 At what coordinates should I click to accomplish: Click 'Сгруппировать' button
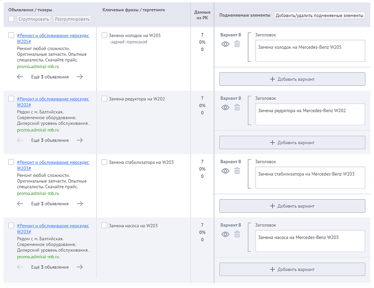click(x=34, y=19)
